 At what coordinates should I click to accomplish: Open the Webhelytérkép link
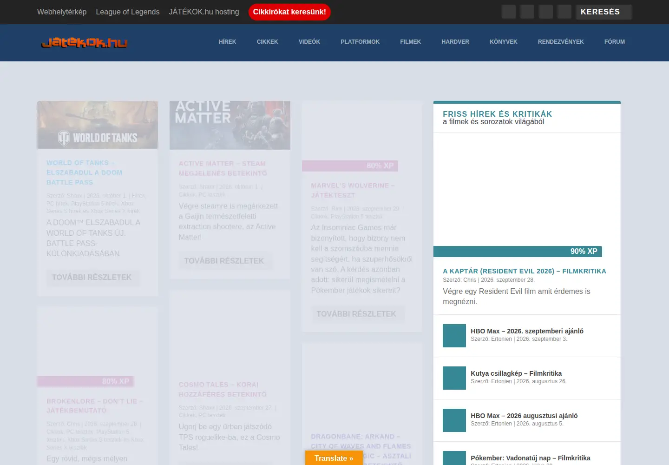62,12
